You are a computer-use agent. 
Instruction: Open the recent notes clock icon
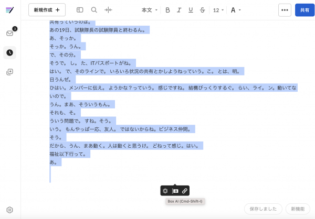click(x=9, y=52)
